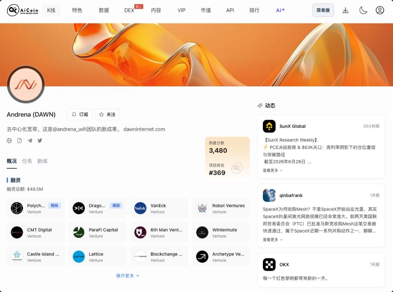393x292 pixels.
Task: Switch to 简易版 simple mode
Action: click(323, 10)
